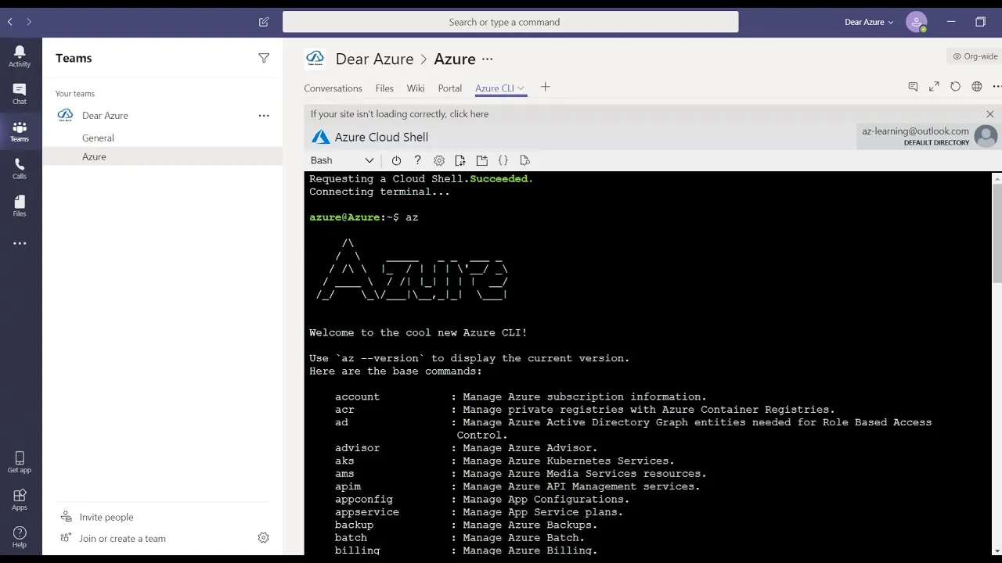
Task: Click 'click here' site loading link
Action: pyautogui.click(x=469, y=114)
